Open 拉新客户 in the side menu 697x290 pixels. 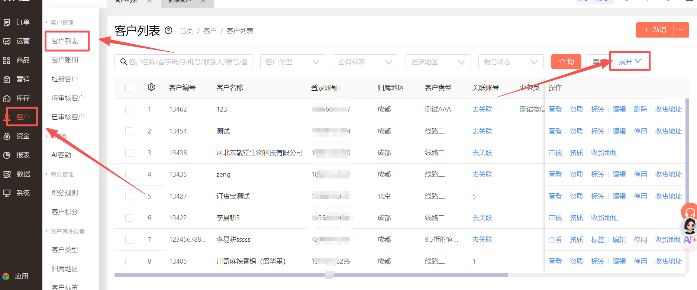tap(65, 79)
